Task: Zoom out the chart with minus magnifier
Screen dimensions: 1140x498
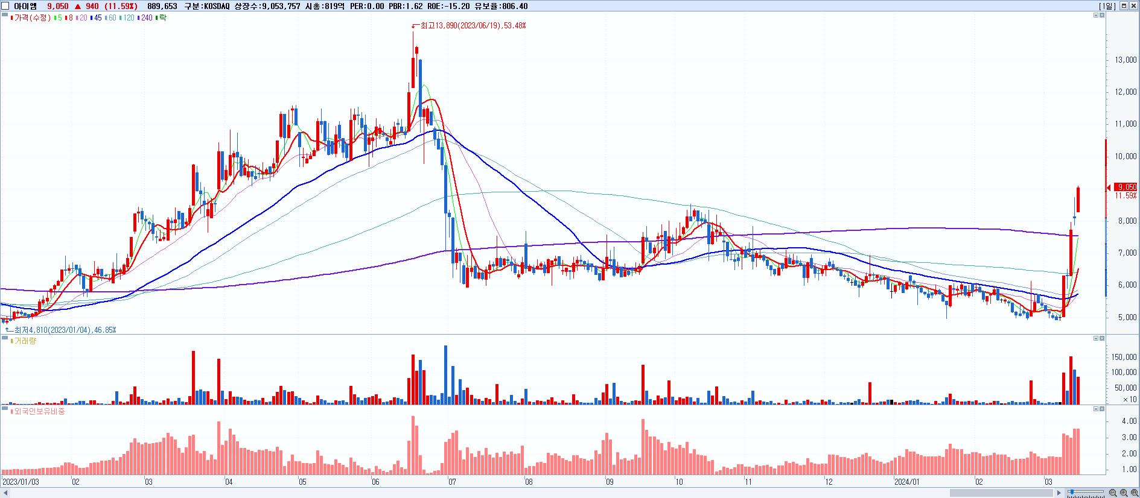Action: (x=1113, y=493)
